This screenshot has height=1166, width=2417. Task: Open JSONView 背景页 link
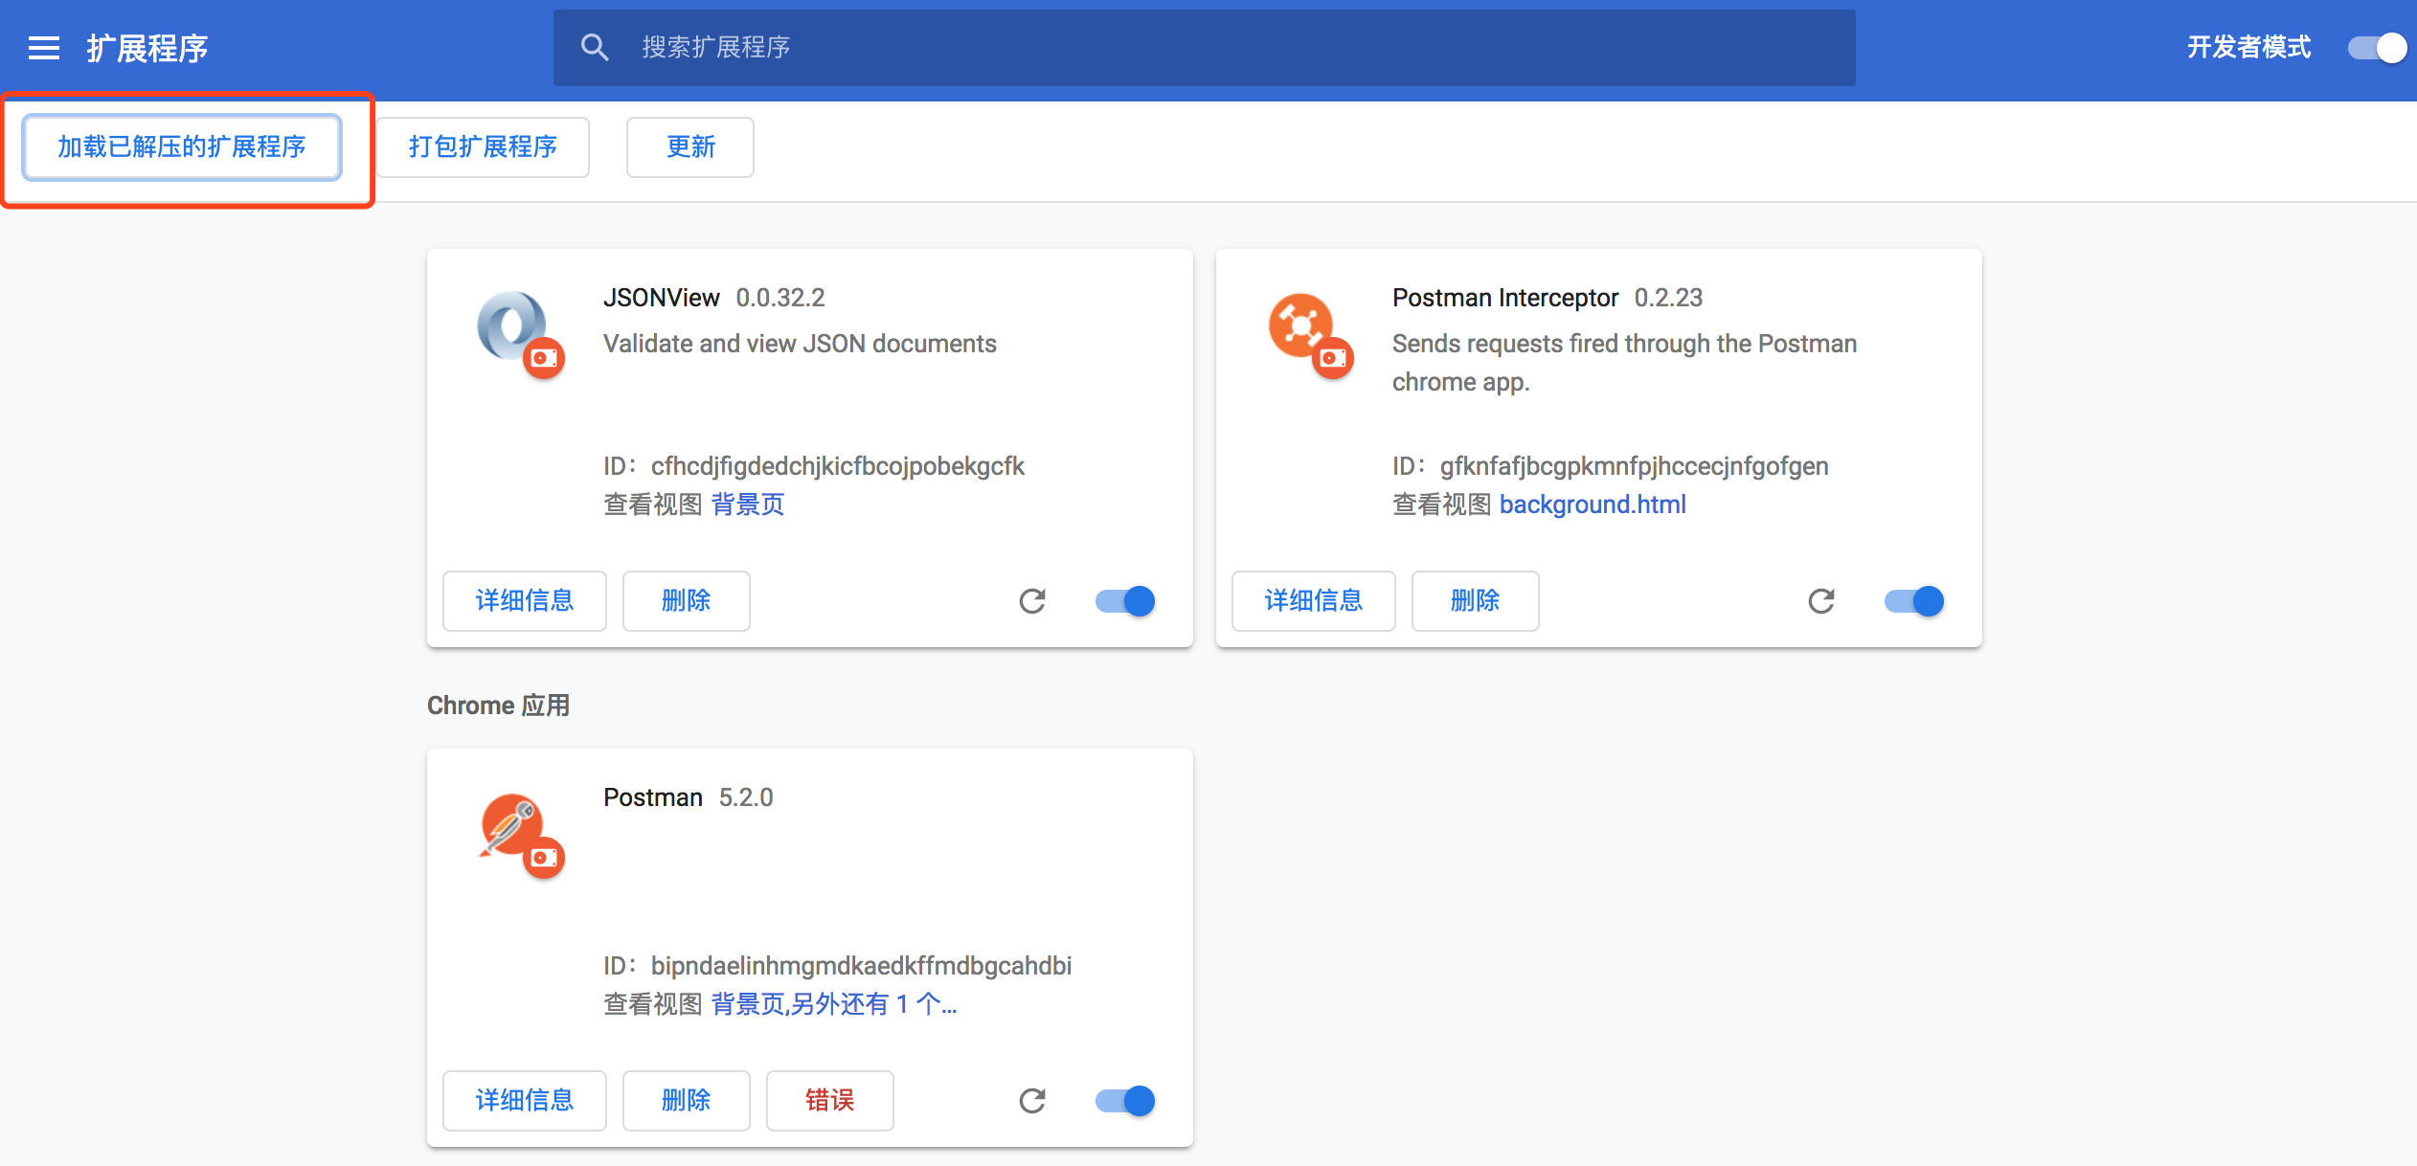click(x=748, y=505)
